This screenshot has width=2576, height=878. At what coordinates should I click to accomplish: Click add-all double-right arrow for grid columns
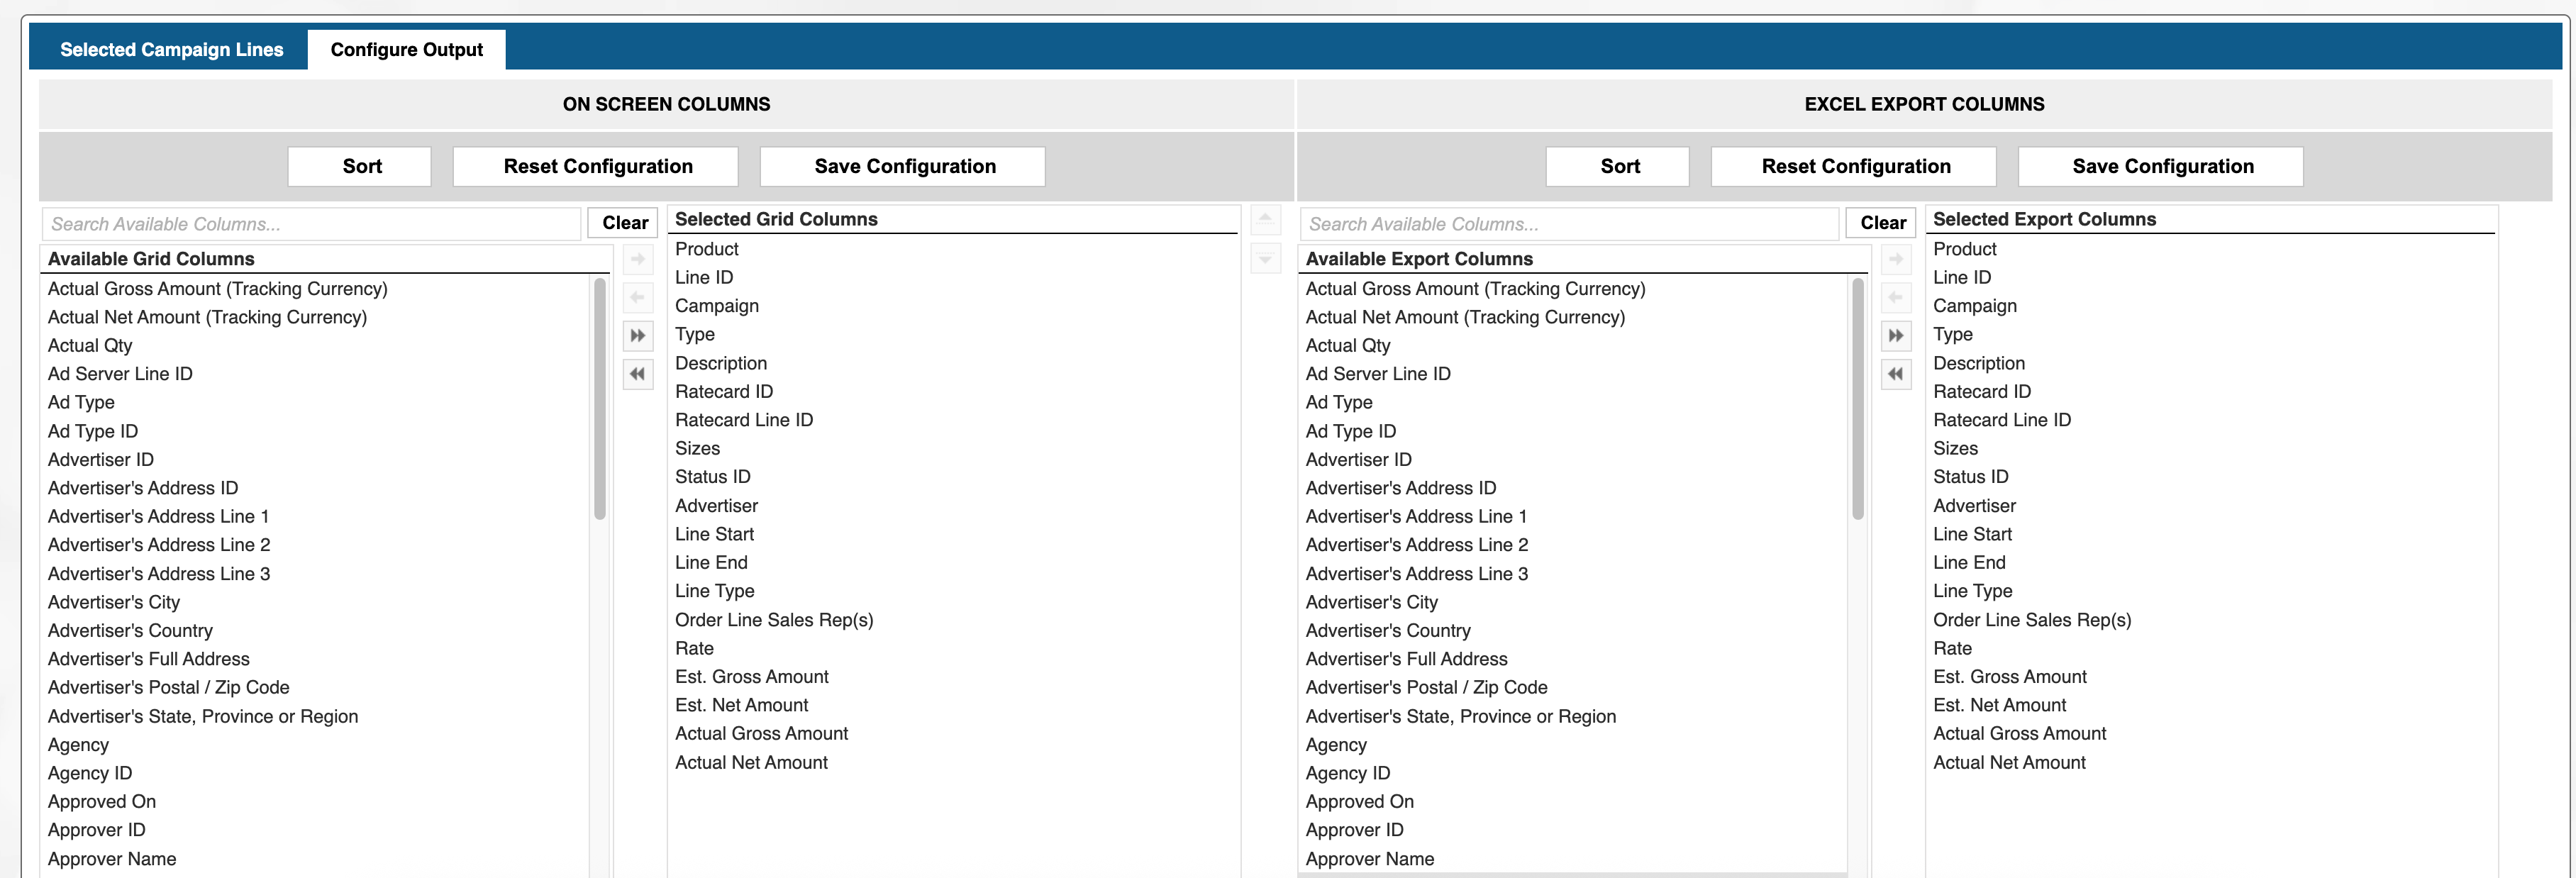coord(638,336)
